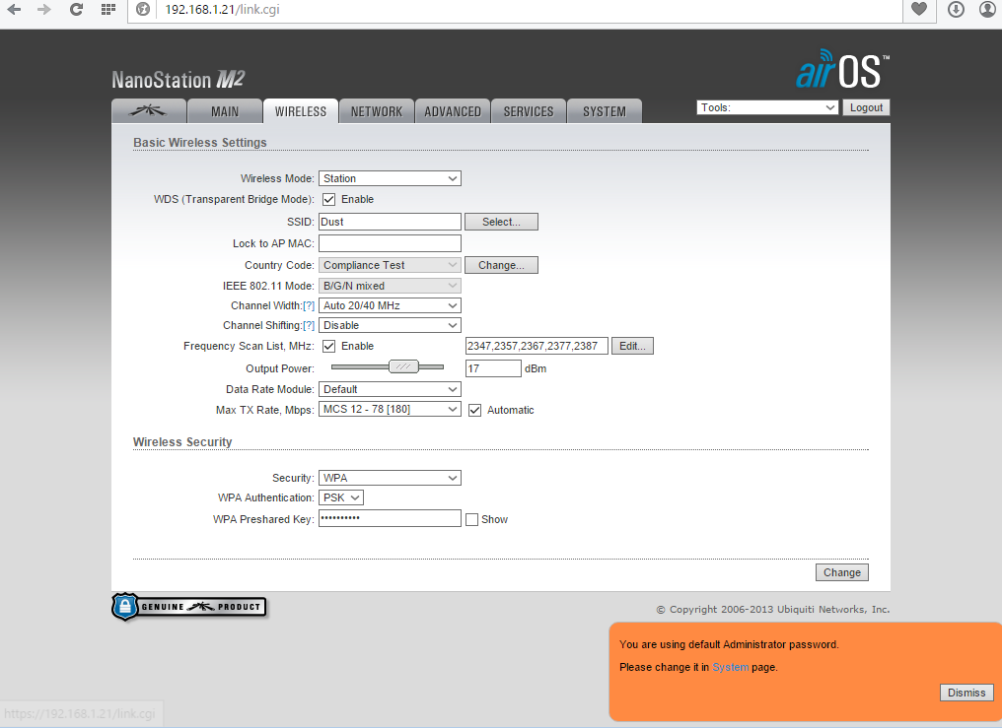Click the Logout button
This screenshot has width=1002, height=728.
(x=866, y=107)
